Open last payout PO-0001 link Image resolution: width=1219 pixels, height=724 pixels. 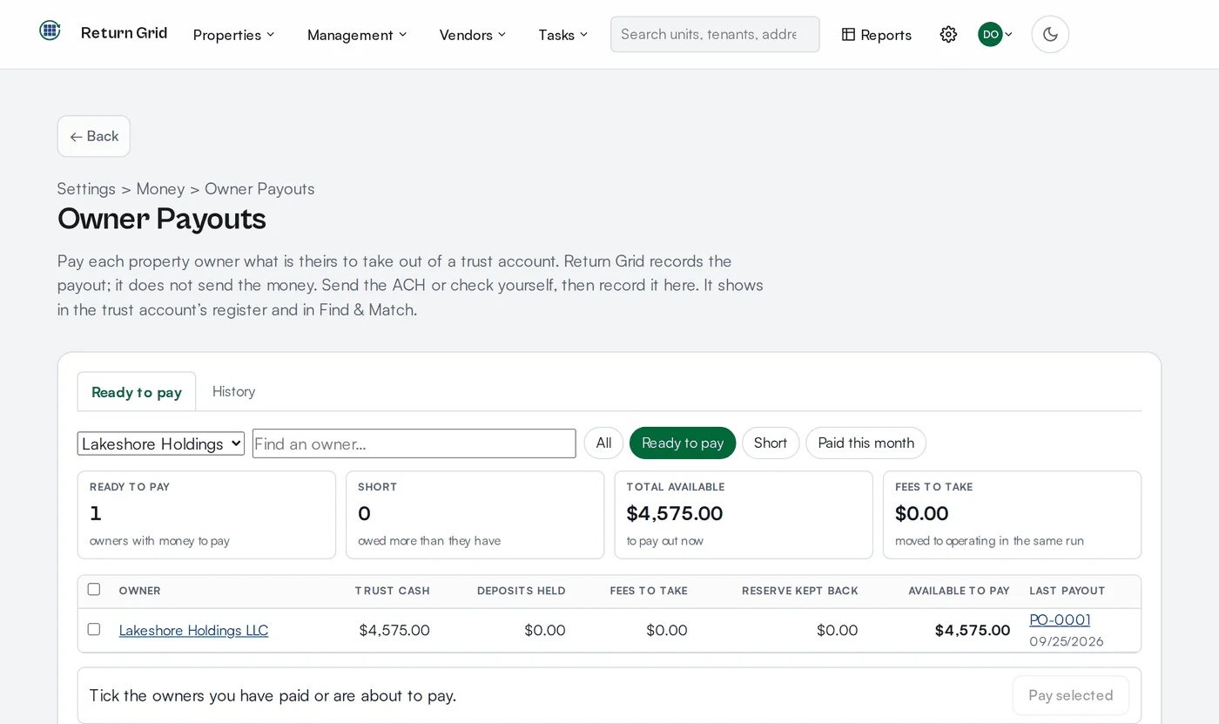pos(1060,619)
